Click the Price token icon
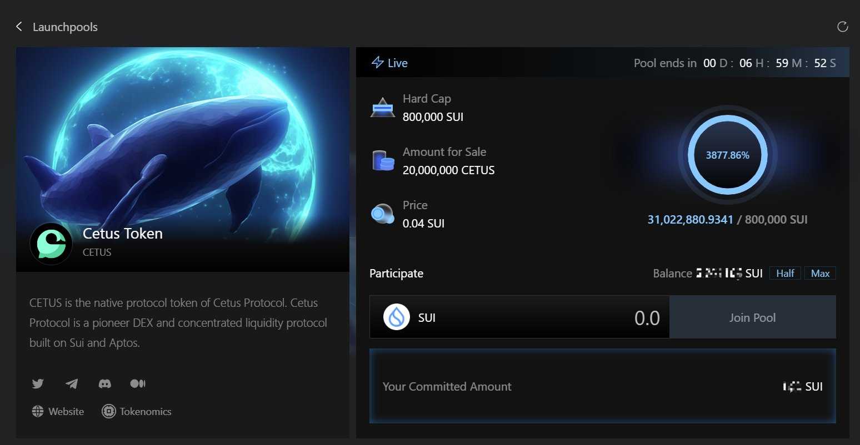The width and height of the screenshot is (860, 445). pyautogui.click(x=382, y=214)
